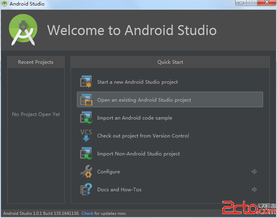
Task: Click the Android Studio 1.0.1 Build text
Action: pyautogui.click(x=41, y=213)
